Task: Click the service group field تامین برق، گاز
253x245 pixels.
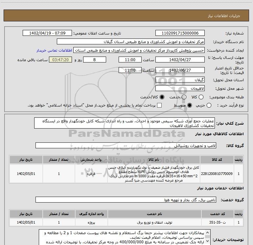Action: 126,200
